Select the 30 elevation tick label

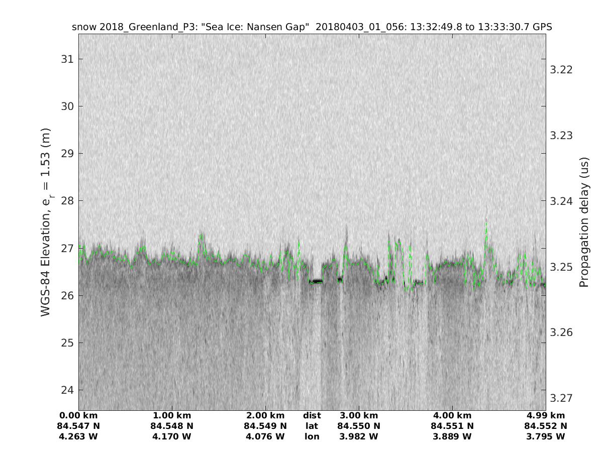66,106
